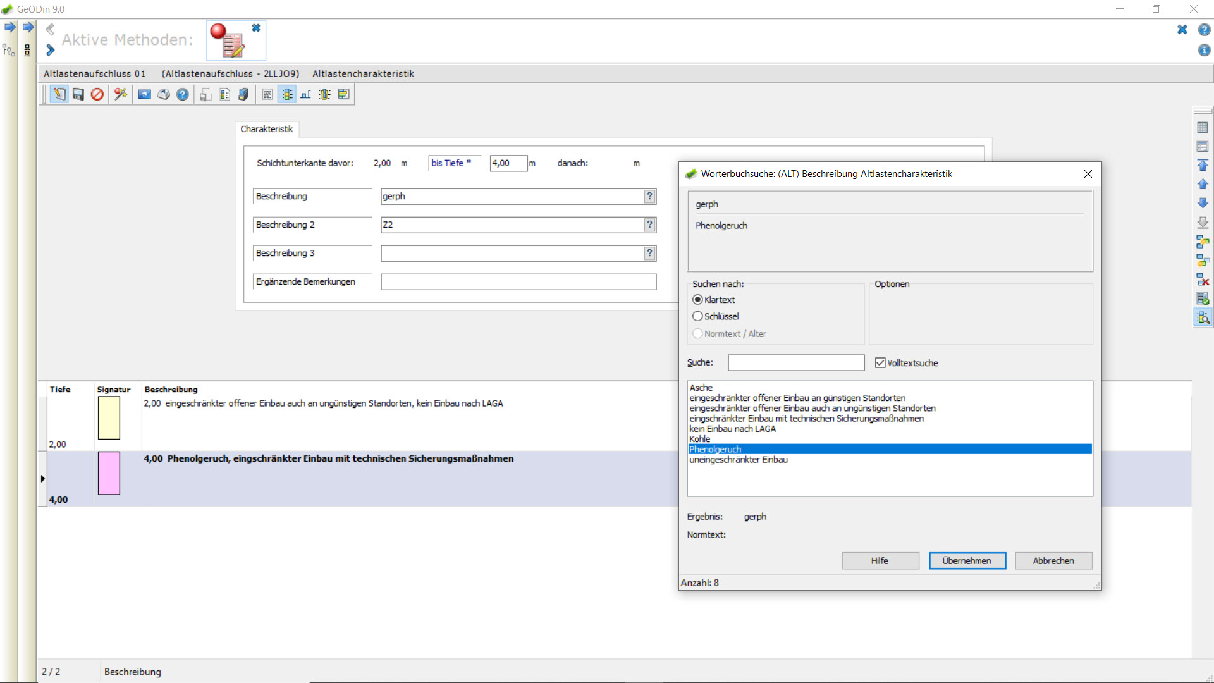The image size is (1214, 683).
Task: Click the blue down arrow icon in sidebar
Action: 1203,203
